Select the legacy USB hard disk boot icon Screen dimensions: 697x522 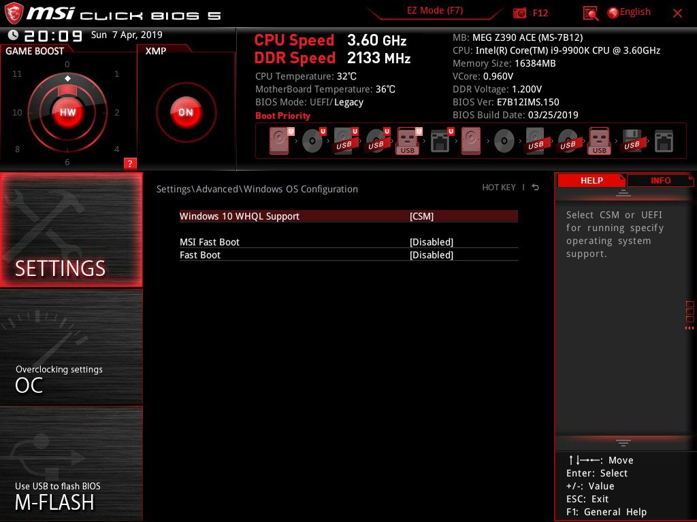coord(536,141)
